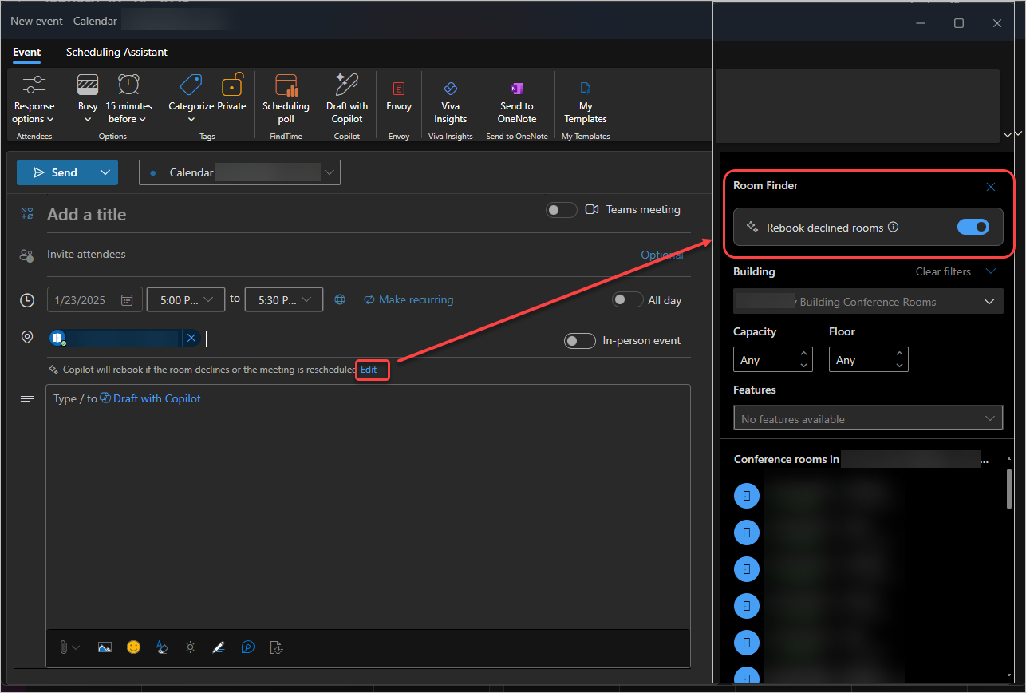Open the time zone globe icon
Image resolution: width=1026 pixels, height=693 pixels.
(x=339, y=299)
